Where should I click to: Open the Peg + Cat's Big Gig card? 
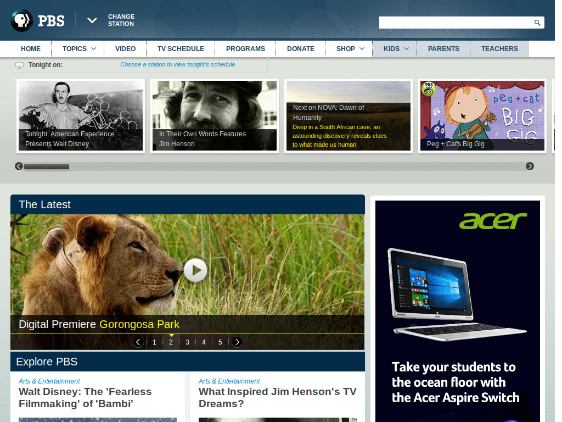[x=482, y=115]
